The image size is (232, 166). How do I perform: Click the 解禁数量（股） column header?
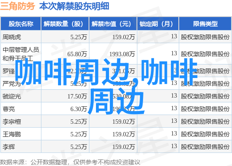tap(65, 24)
